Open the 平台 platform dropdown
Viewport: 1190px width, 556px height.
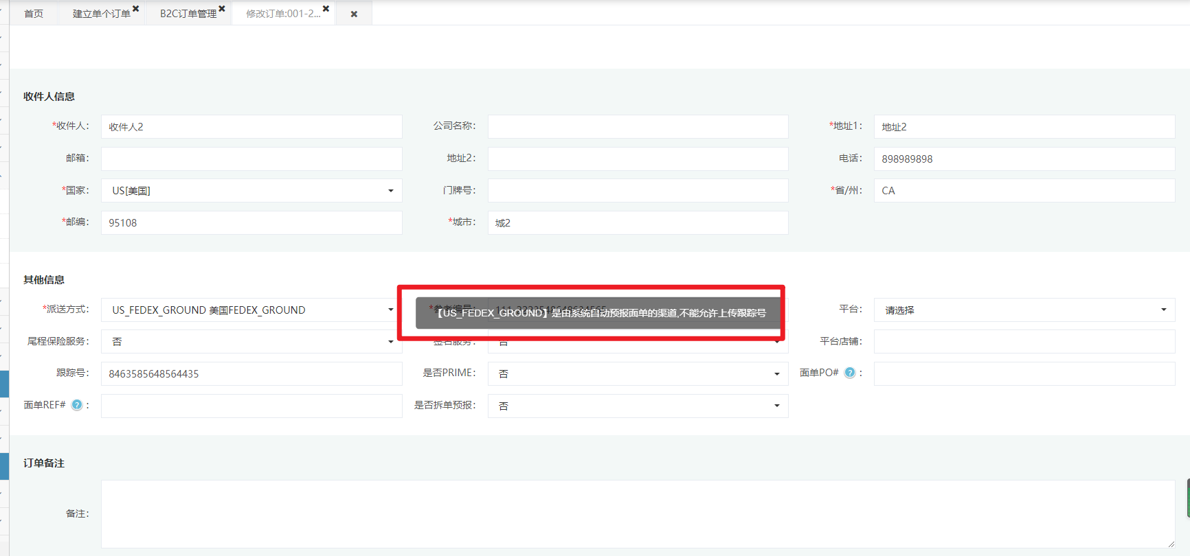pos(1024,310)
